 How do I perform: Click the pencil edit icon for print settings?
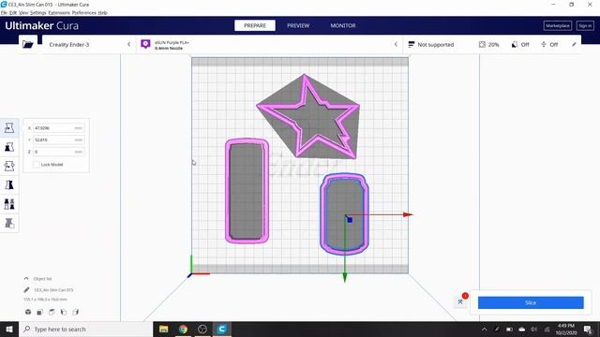coord(574,44)
